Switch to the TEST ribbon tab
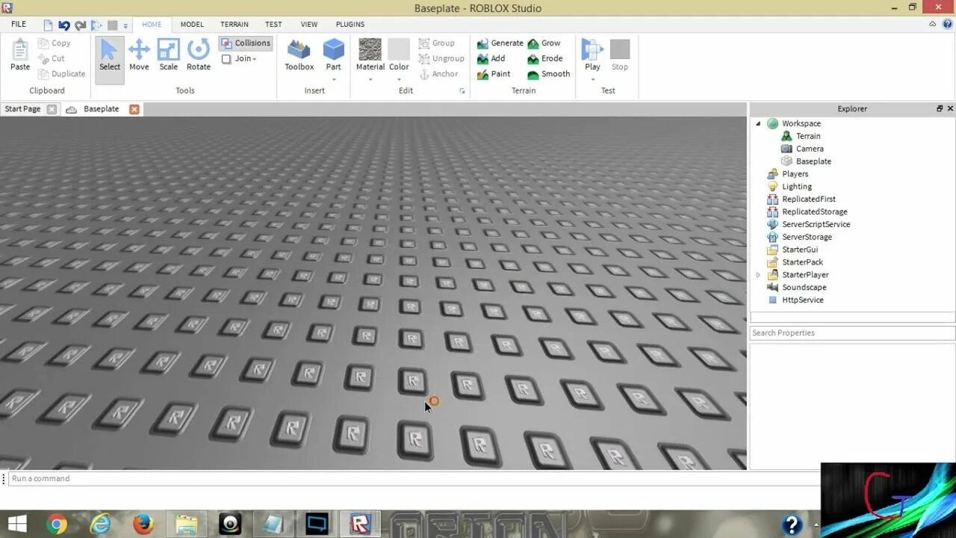The image size is (956, 538). (x=273, y=25)
